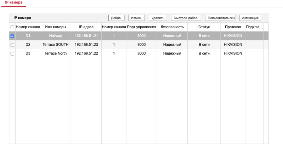Click IP address 192.168.51.22
Viewport: 283px width, 151px height.
86,53
